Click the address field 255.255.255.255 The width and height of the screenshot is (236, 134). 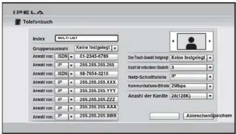(96, 65)
